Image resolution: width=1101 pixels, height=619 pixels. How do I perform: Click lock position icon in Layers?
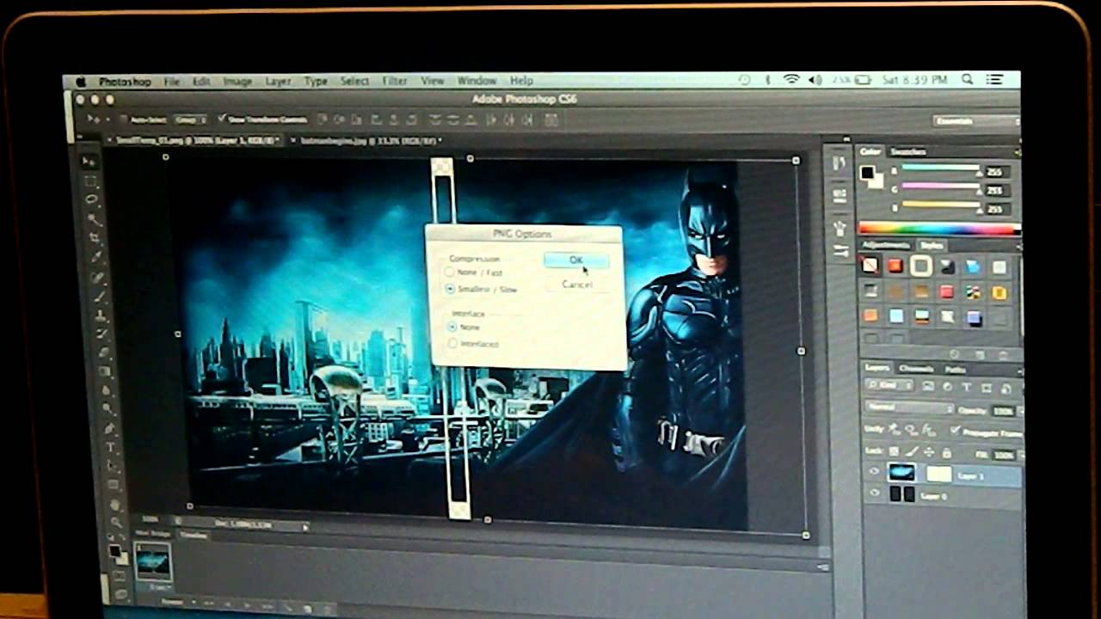tap(928, 451)
